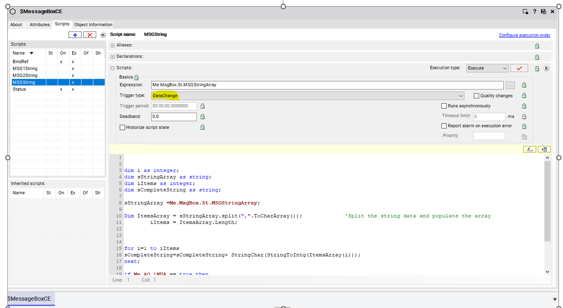Click code line 10 Dim ItemsArray
This screenshot has height=308, width=563.
coord(213,216)
